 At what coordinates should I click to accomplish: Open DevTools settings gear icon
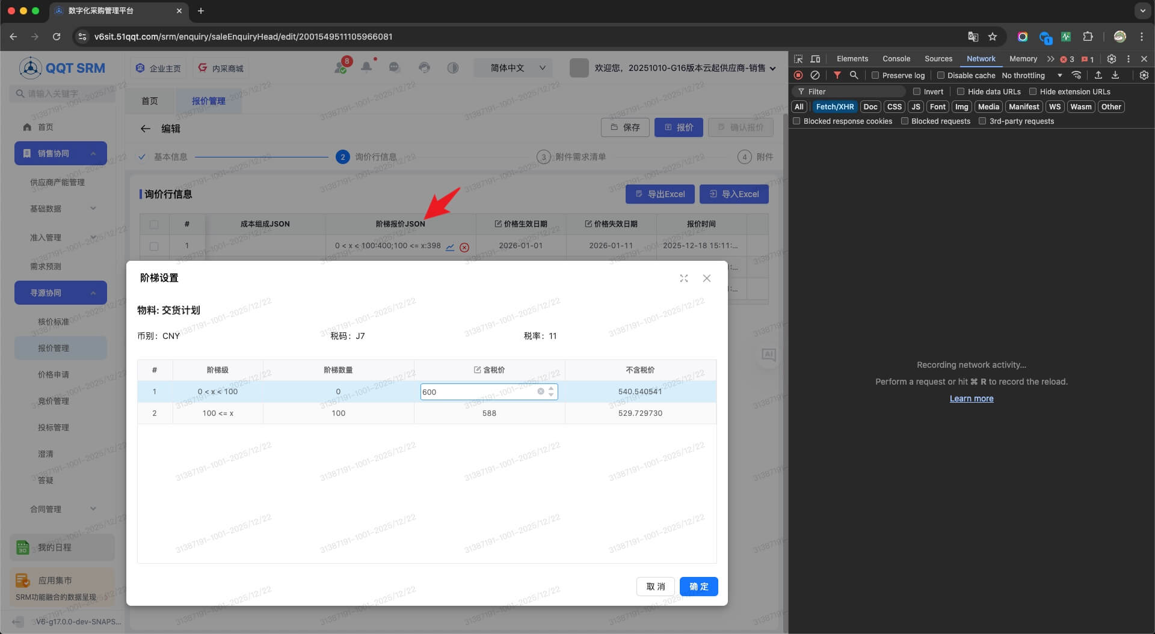[1111, 59]
